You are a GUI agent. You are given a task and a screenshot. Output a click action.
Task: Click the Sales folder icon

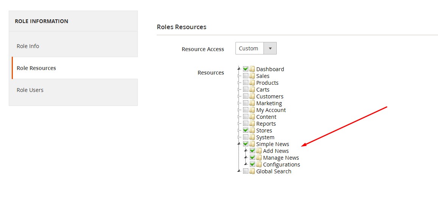coord(252,76)
